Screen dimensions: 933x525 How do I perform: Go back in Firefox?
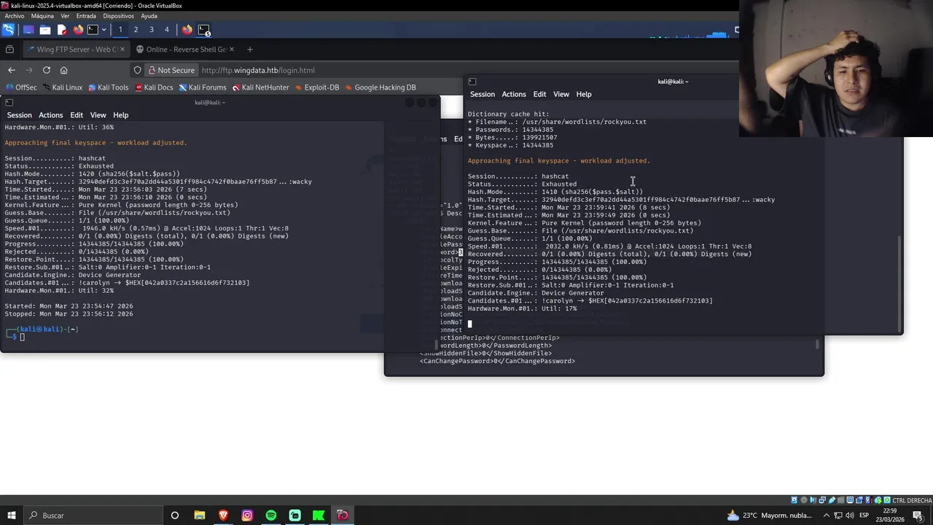click(11, 70)
